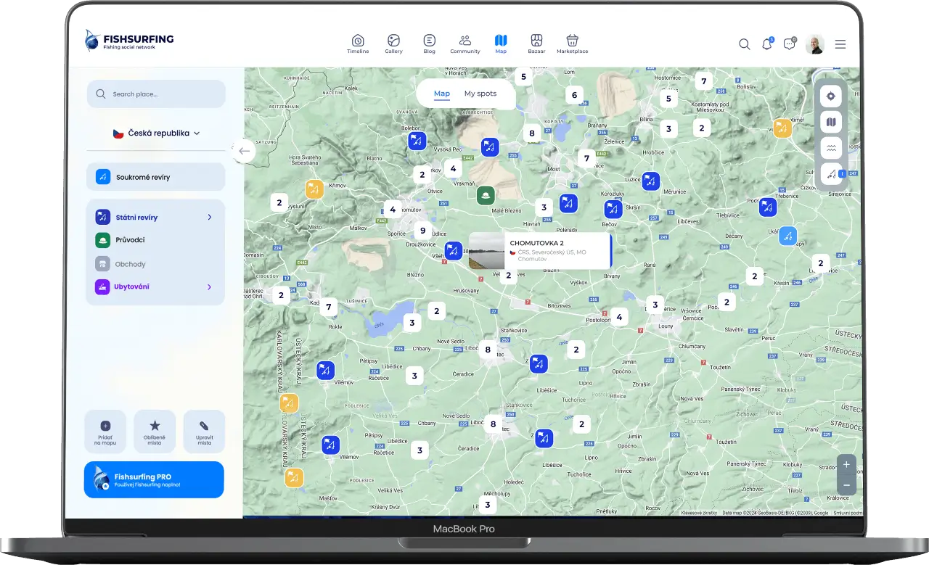The height and width of the screenshot is (565, 929).
Task: Open the Marketplace basket icon
Action: (x=572, y=44)
